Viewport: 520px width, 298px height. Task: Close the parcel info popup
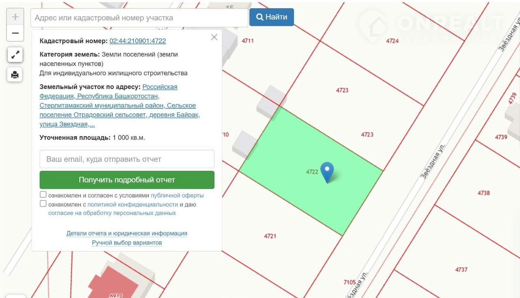pyautogui.click(x=214, y=37)
